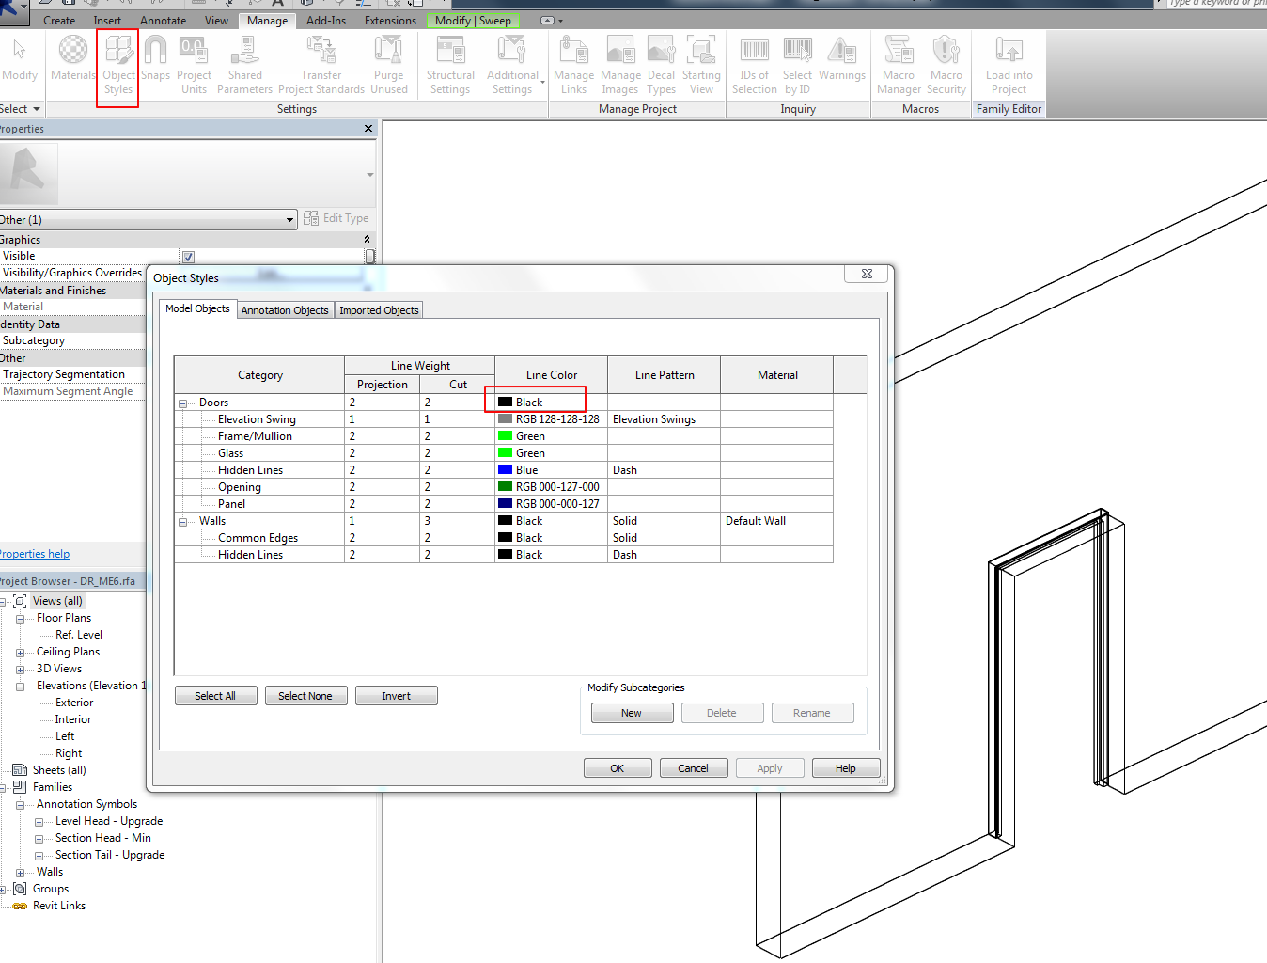Open the Decal Types tool
The width and height of the screenshot is (1267, 963).
click(662, 64)
